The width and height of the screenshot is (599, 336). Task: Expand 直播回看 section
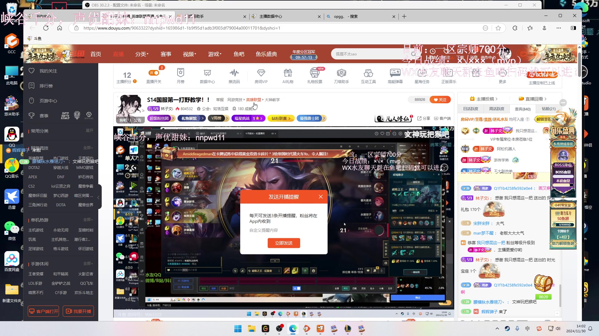click(533, 99)
